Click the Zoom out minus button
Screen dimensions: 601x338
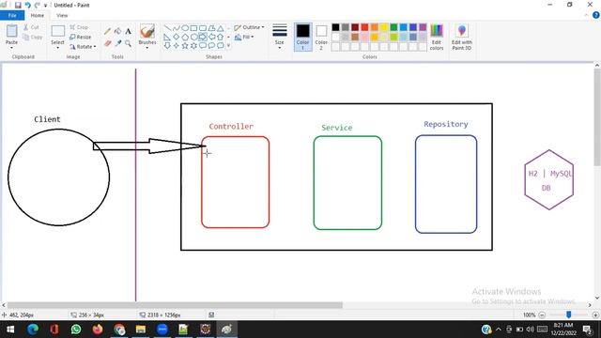(x=542, y=315)
